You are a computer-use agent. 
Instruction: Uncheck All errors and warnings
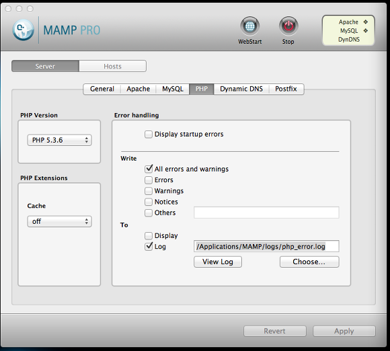point(149,169)
